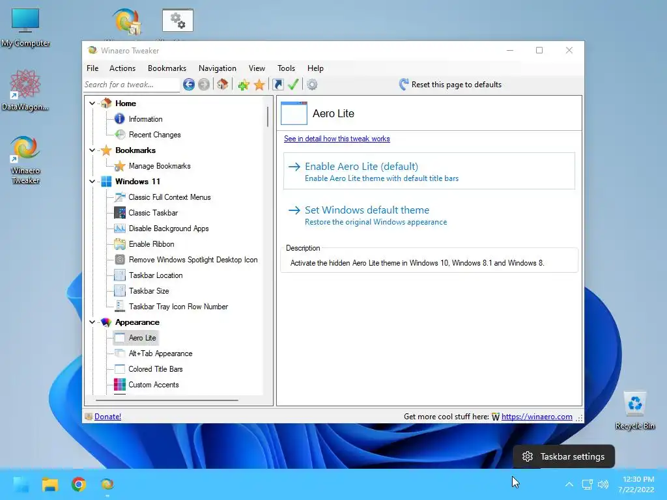Open the File menu
This screenshot has height=500, width=667.
[x=92, y=68]
